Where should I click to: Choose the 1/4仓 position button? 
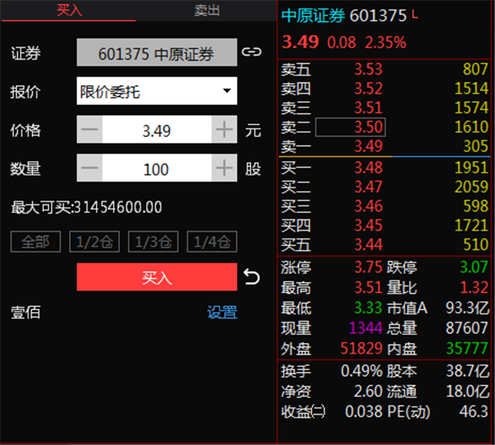click(212, 242)
